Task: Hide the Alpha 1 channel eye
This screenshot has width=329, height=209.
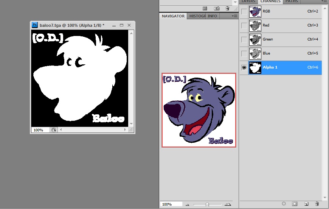Action: point(244,67)
